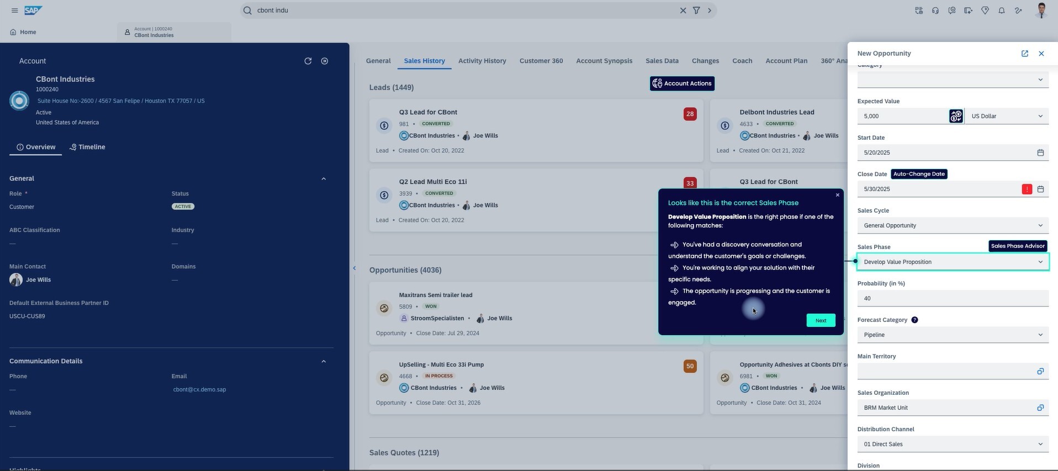
Task: Open New Opportunity in full view
Action: click(x=1024, y=54)
